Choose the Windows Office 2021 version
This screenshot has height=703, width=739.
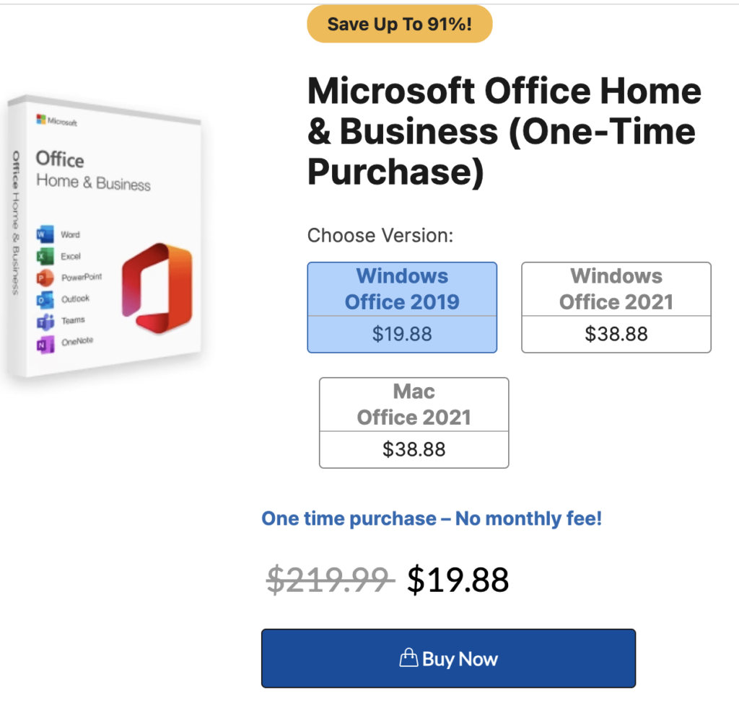(616, 307)
